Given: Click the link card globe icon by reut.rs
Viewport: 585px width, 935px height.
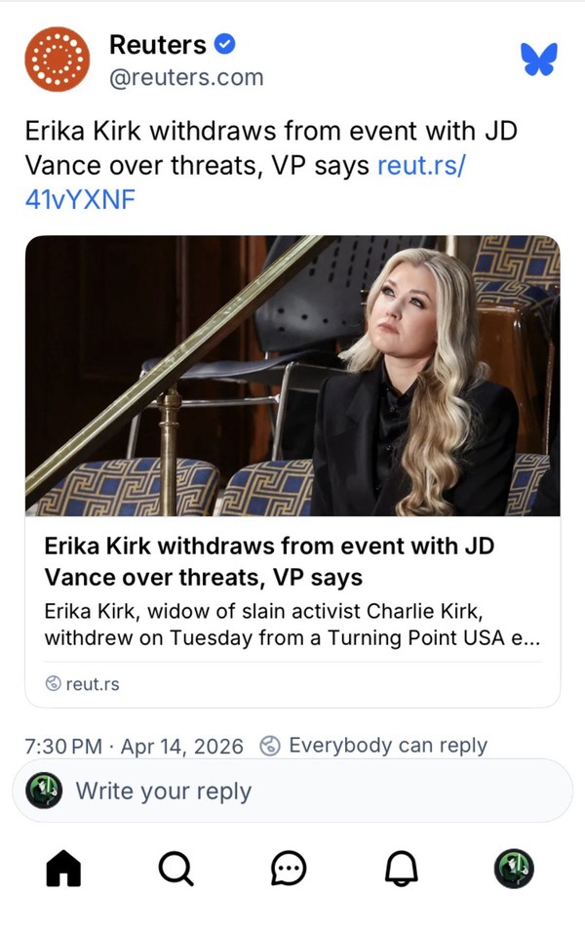Looking at the screenshot, I should (54, 684).
